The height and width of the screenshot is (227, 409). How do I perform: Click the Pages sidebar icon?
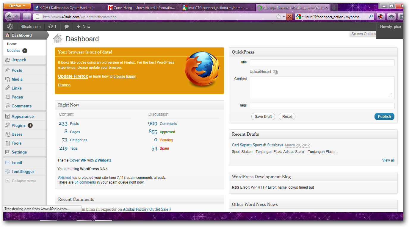click(x=8, y=97)
